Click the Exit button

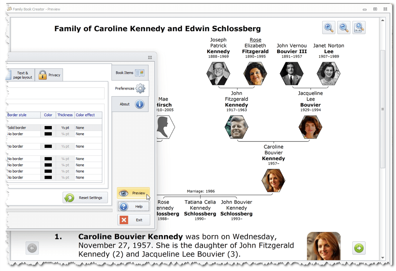133,220
